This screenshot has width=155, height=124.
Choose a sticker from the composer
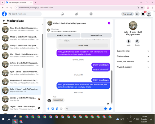(57, 108)
